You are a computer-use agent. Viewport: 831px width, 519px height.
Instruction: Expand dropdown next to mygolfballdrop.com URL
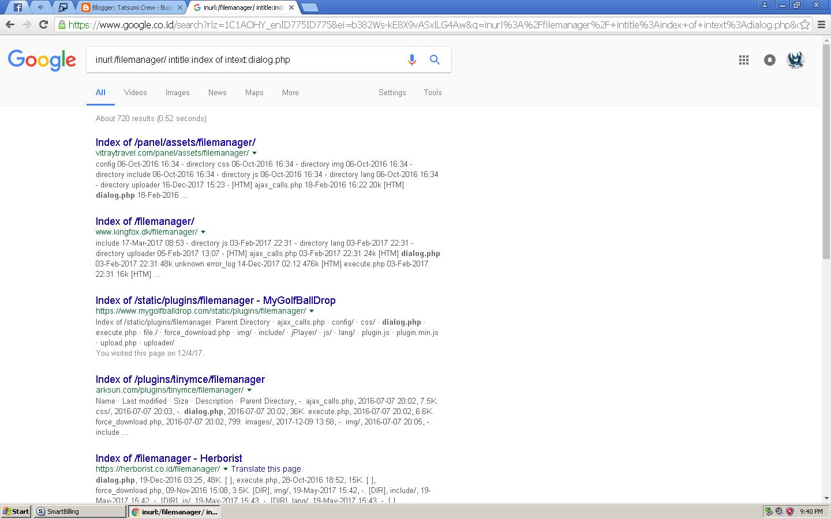point(312,311)
